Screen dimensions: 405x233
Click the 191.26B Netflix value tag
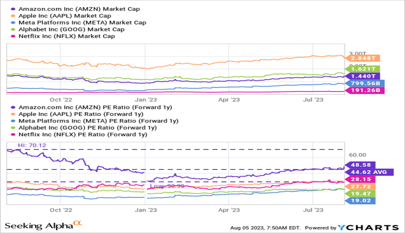[365, 91]
